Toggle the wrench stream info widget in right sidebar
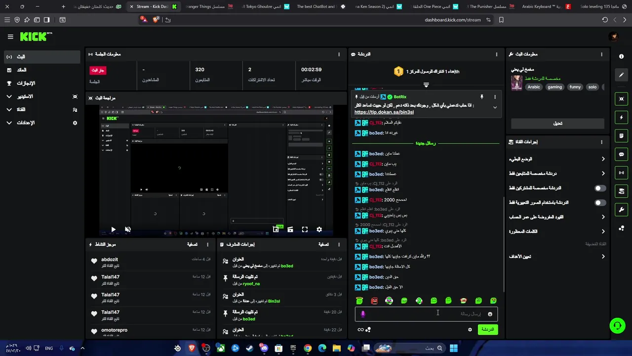Viewport: 632px width, 356px height. coord(621,209)
